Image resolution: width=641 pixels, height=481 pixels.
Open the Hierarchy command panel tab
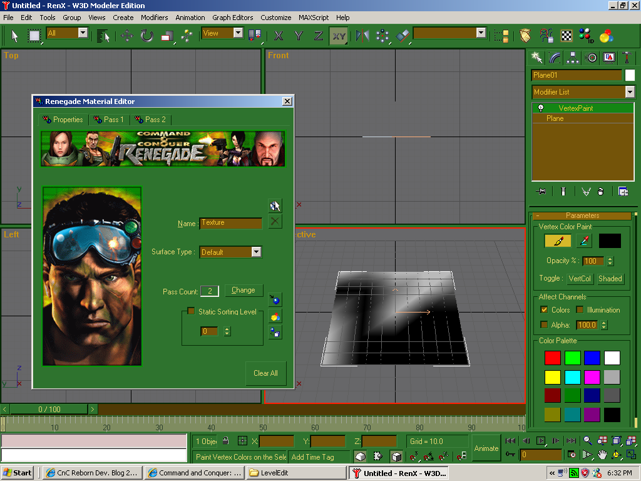click(573, 58)
